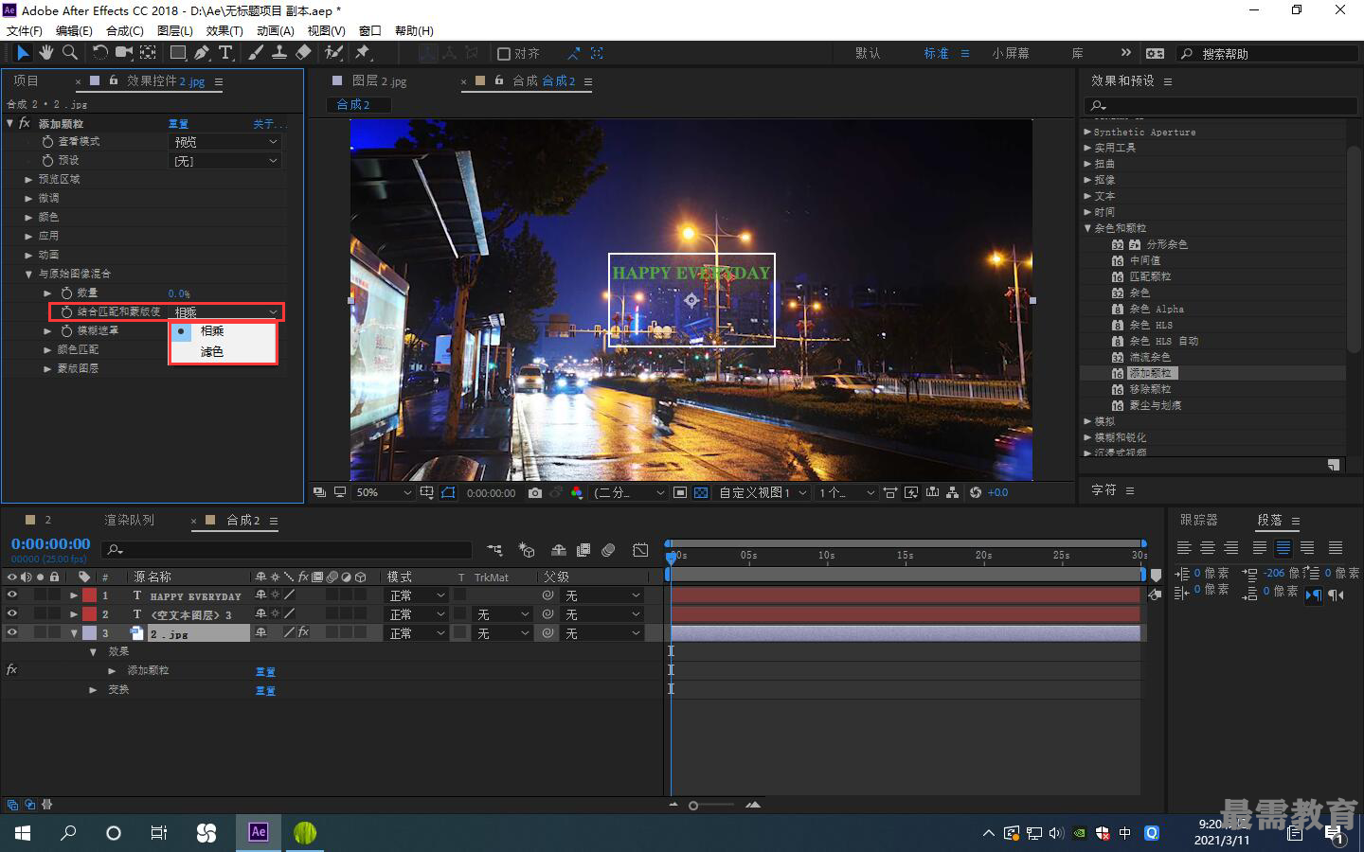Select the Eraser tool
The height and width of the screenshot is (852, 1364).
pyautogui.click(x=303, y=53)
